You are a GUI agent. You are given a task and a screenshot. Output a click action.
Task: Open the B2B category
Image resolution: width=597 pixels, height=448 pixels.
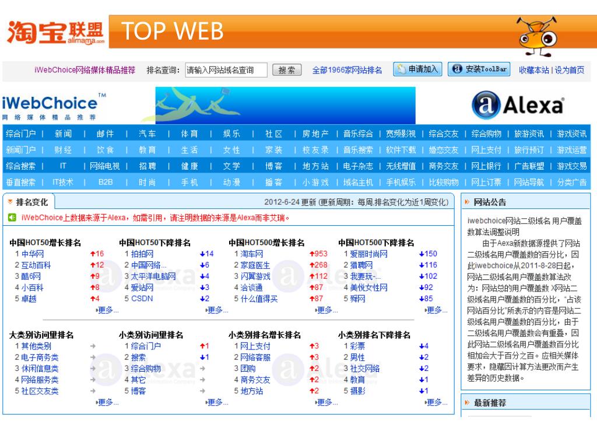point(106,183)
